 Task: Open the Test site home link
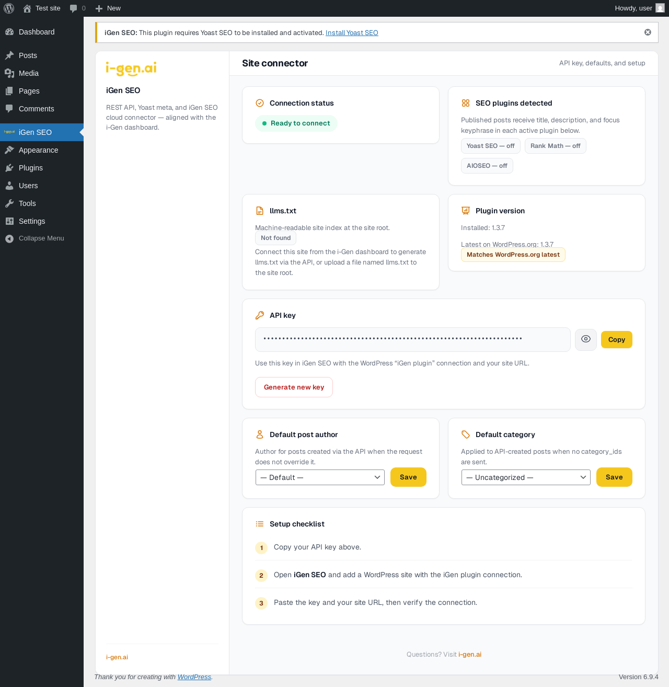click(x=42, y=8)
